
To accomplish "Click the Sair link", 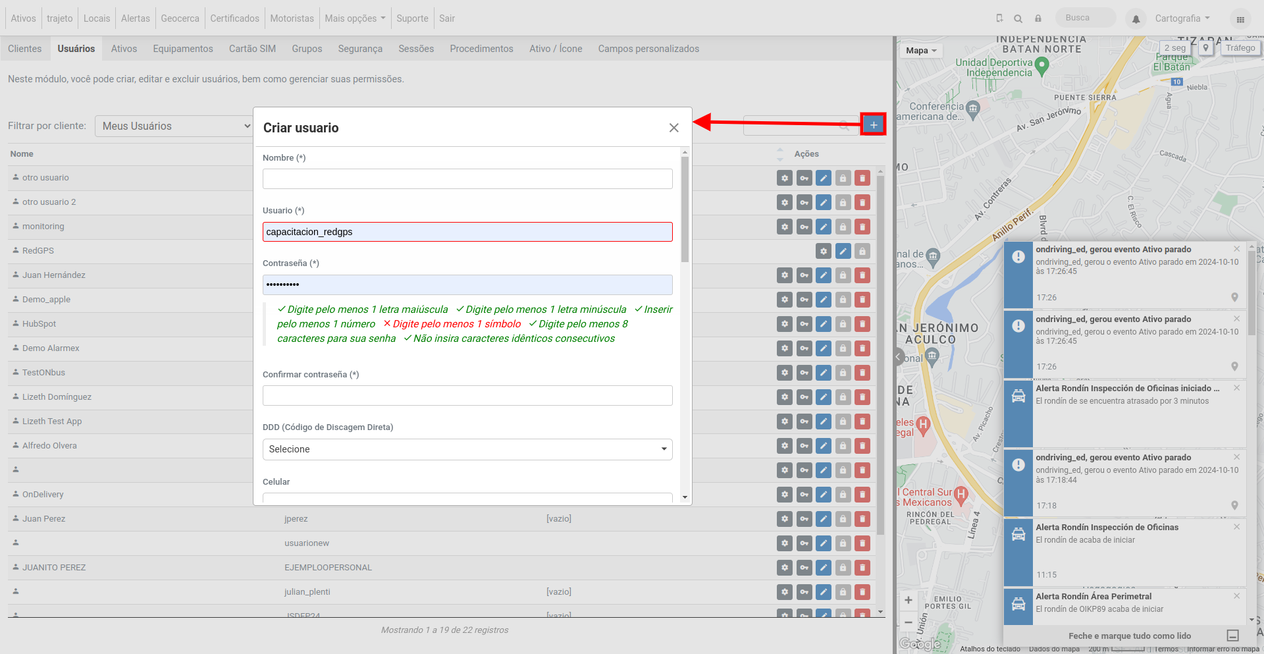I will tap(447, 18).
